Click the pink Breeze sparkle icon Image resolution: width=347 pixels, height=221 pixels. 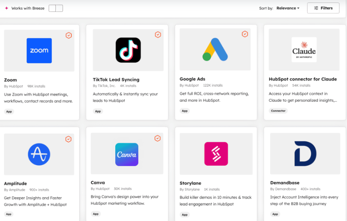[x=7, y=8]
